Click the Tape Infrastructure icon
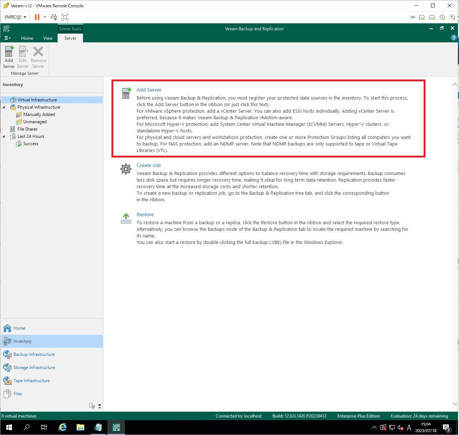The image size is (459, 435). [x=7, y=381]
